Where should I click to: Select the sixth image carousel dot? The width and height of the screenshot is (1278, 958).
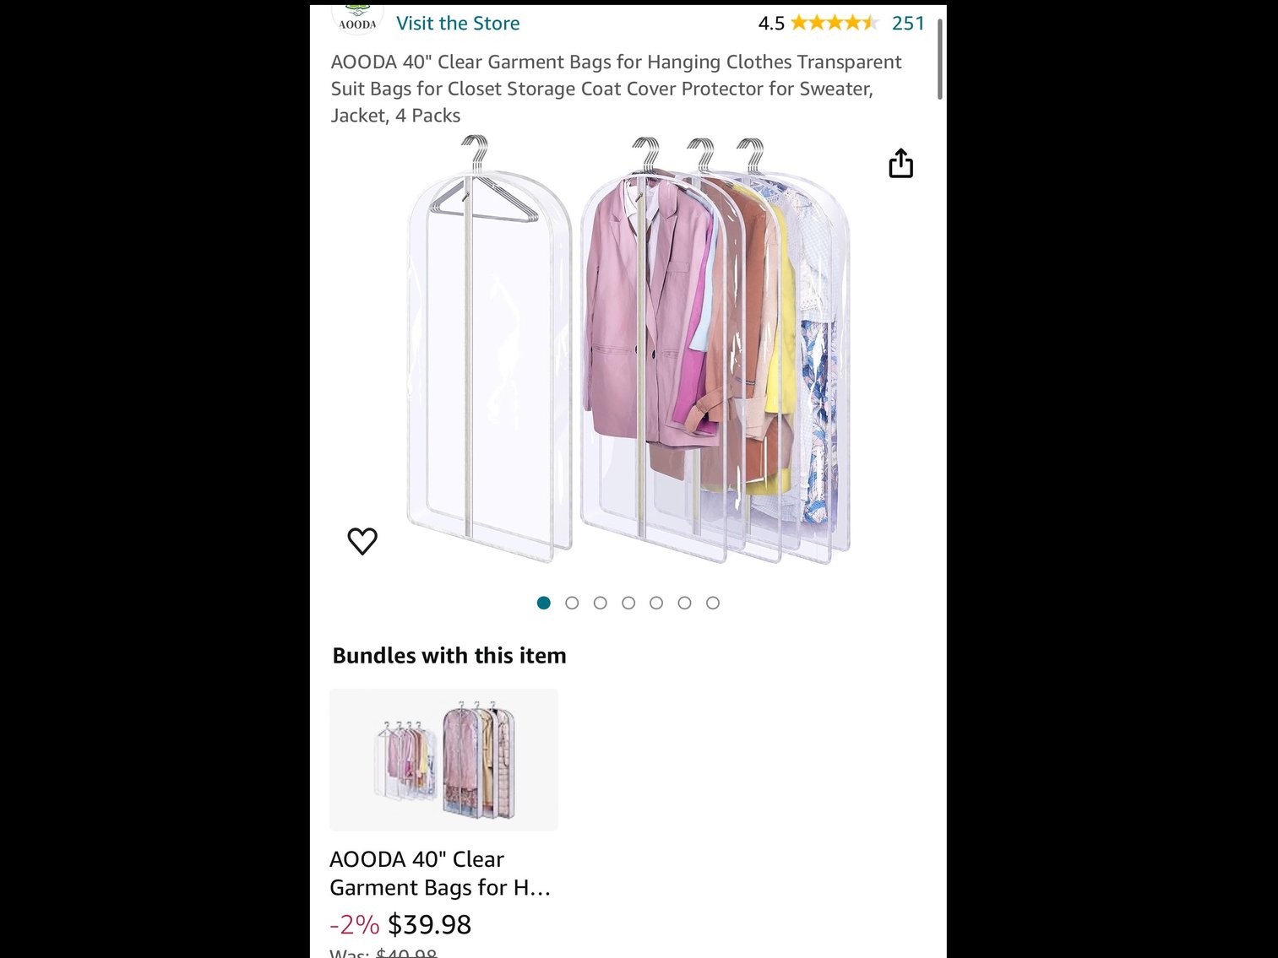[x=685, y=603]
